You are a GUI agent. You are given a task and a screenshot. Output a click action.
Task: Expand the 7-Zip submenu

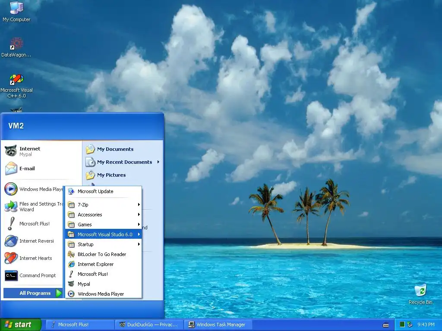point(104,205)
